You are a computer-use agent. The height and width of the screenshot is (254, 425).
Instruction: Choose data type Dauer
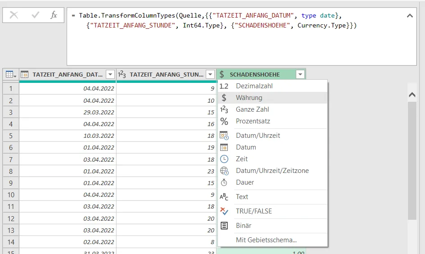(x=273, y=182)
